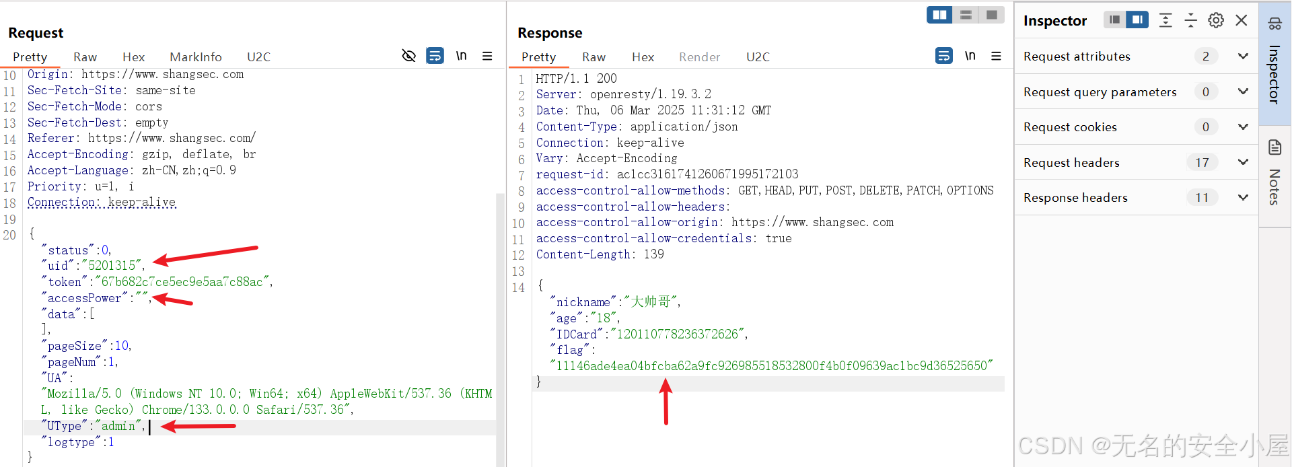
Task: Open MarkInfo tab in Request
Action: tap(196, 57)
